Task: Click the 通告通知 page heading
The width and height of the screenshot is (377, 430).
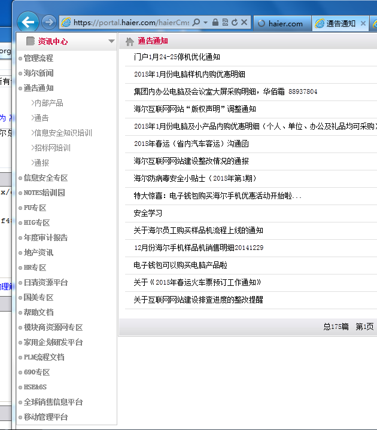Action: point(153,41)
